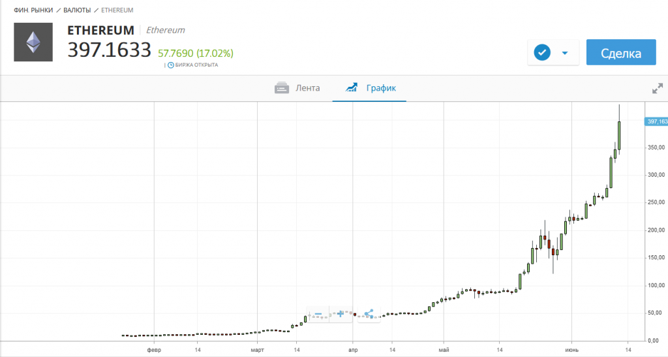
Task: Click the latest tall green candlestick
Action: (619, 136)
